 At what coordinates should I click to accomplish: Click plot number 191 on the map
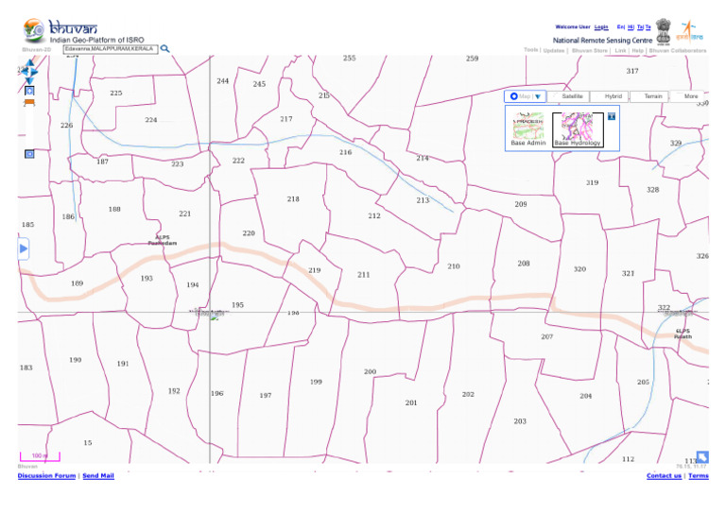click(x=123, y=364)
